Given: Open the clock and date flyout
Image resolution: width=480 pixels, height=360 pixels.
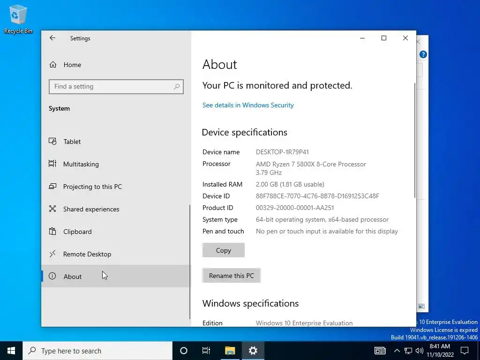Looking at the screenshot, I should click(440, 351).
